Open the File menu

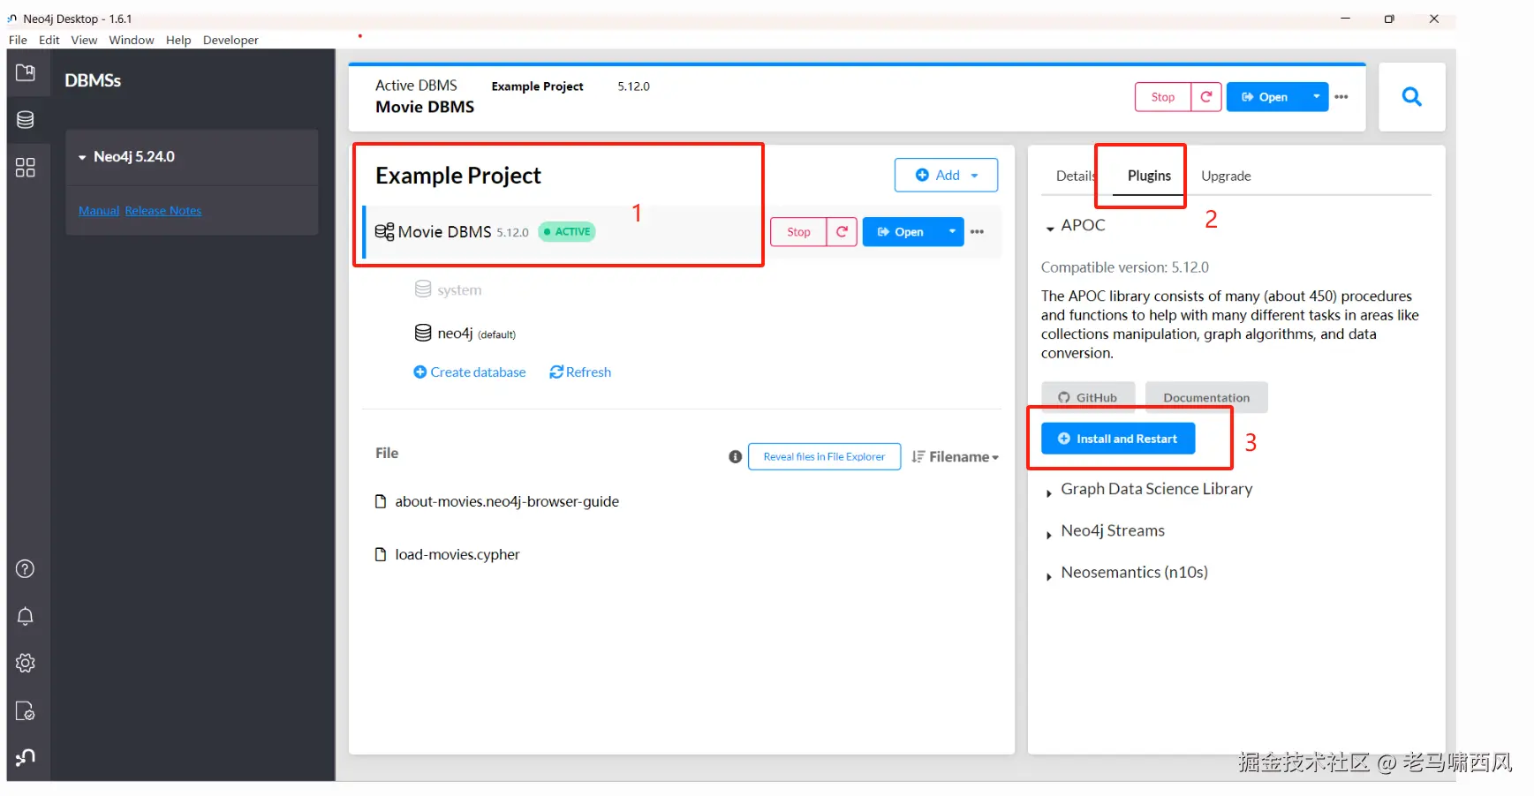click(18, 40)
